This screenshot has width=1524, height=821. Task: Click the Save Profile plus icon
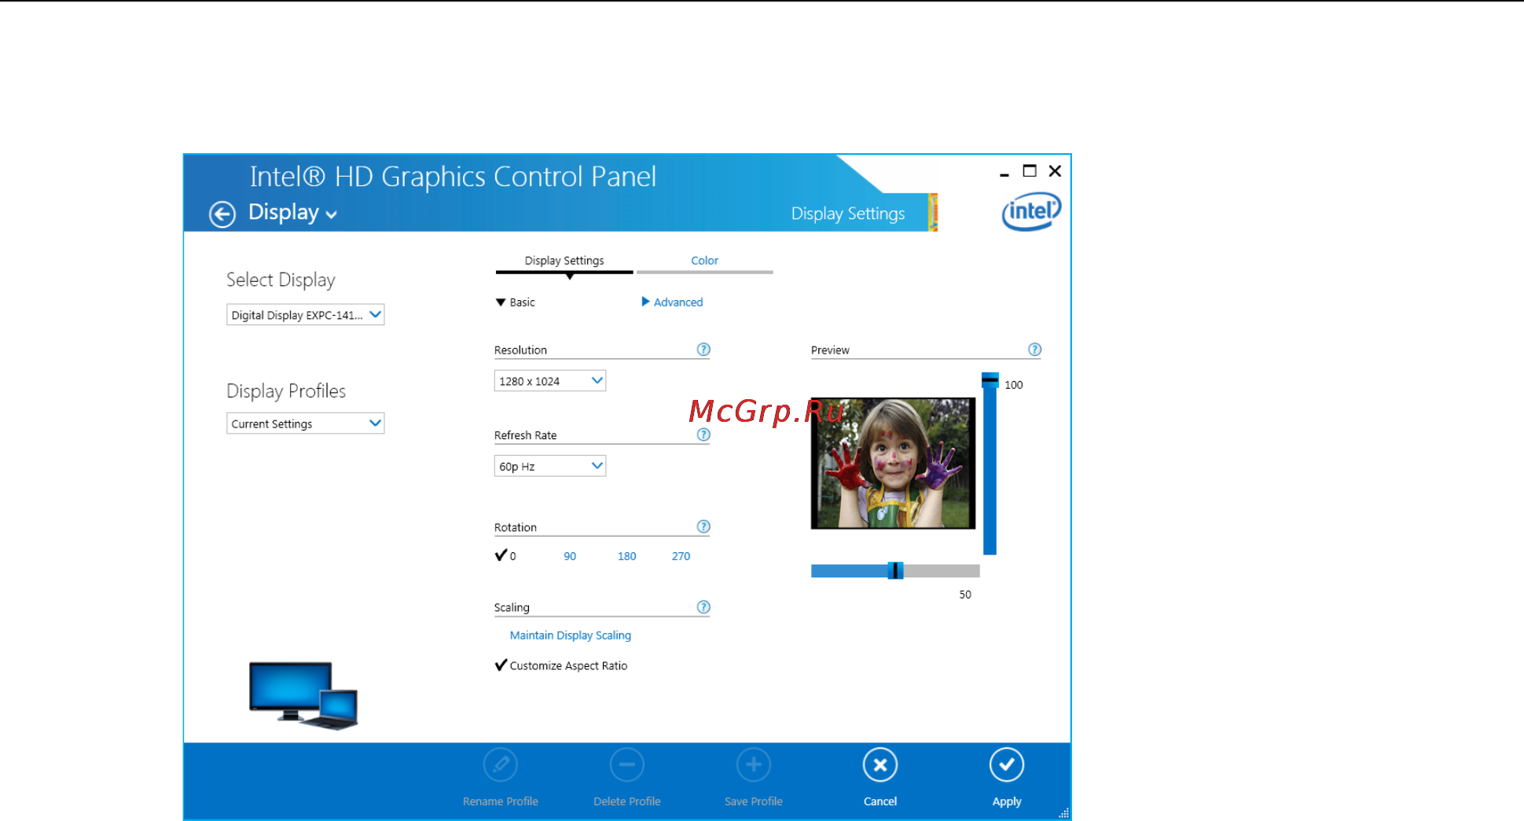point(754,764)
